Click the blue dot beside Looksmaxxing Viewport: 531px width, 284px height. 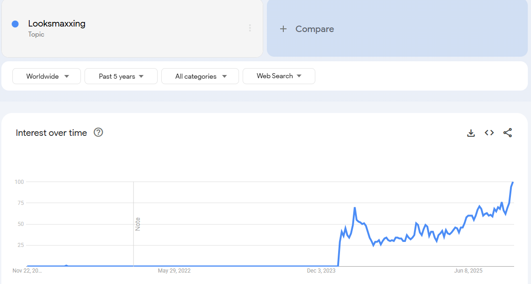[15, 24]
